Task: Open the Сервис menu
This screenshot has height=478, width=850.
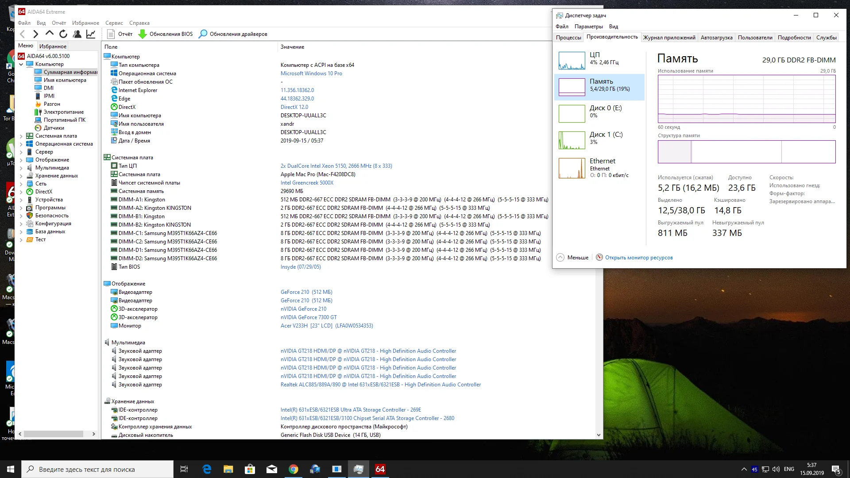Action: coord(114,23)
